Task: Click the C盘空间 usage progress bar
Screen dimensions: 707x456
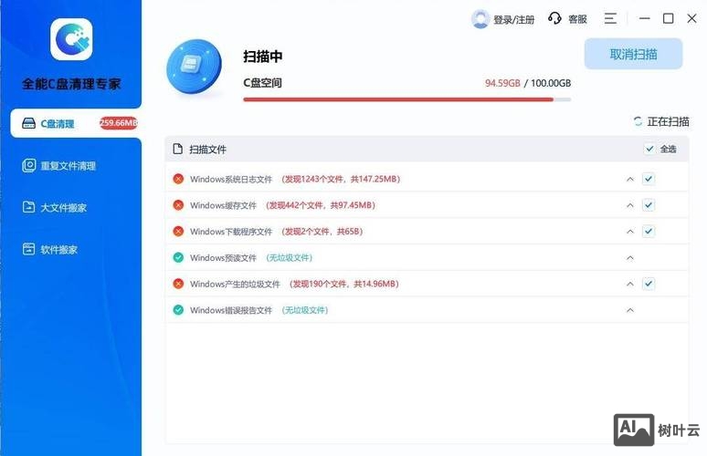Action: pyautogui.click(x=407, y=99)
